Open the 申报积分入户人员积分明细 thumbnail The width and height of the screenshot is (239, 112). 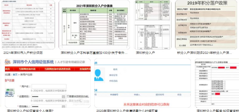(x=217, y=83)
